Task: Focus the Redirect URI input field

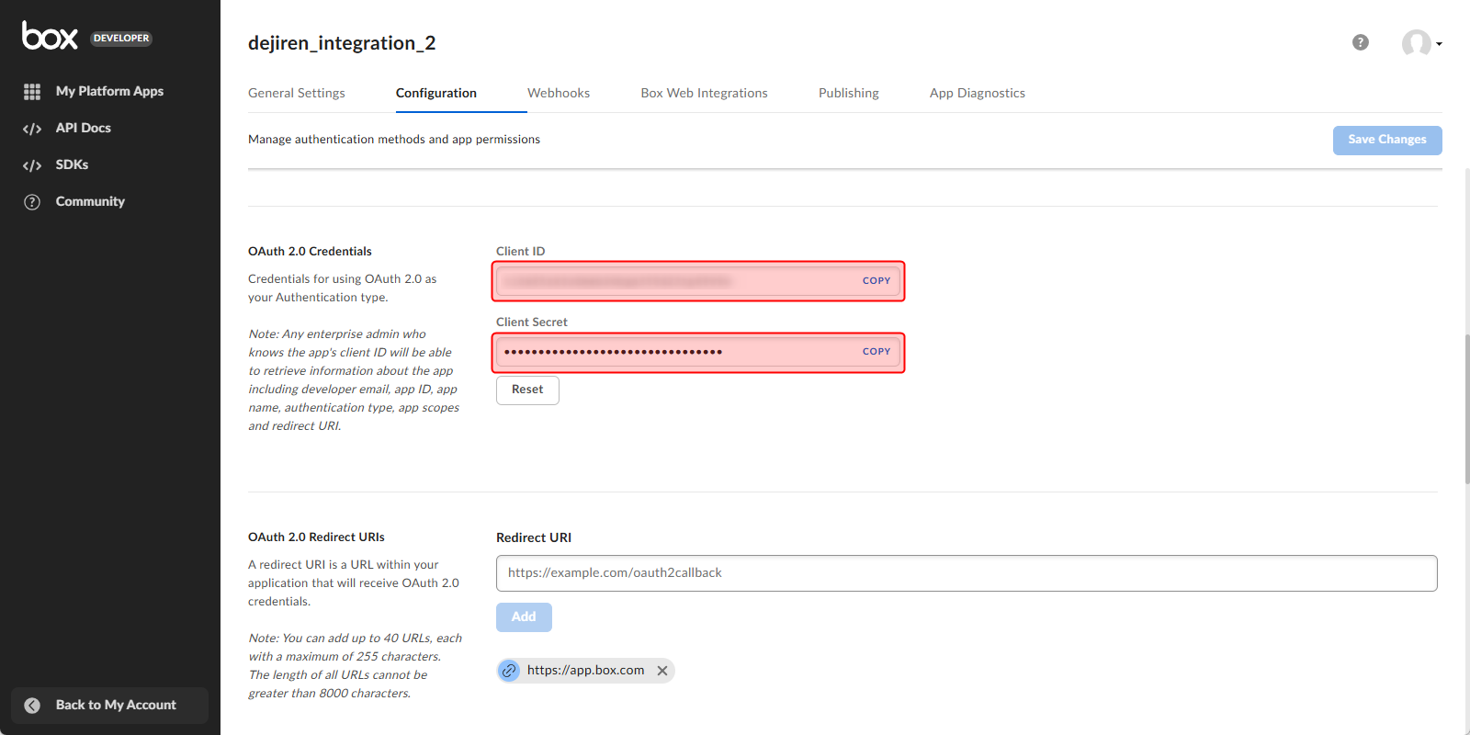Action: pos(967,573)
